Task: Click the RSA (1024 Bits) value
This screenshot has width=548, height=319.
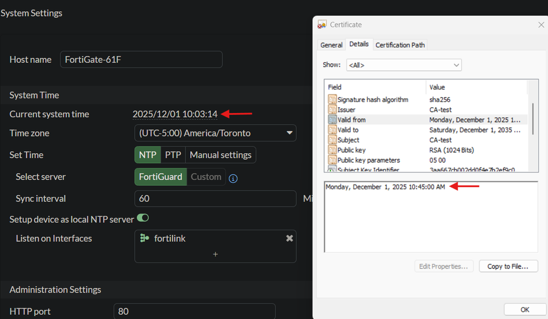Action: pyautogui.click(x=451, y=150)
